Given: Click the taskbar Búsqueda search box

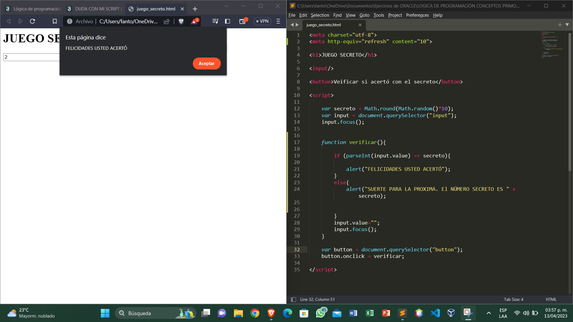Looking at the screenshot, I should [x=155, y=313].
